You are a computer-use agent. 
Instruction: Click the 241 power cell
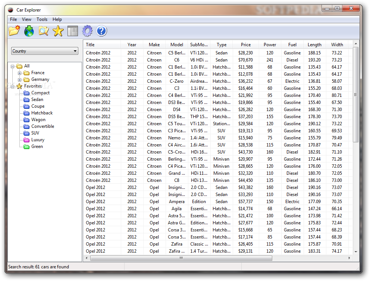click(x=270, y=60)
